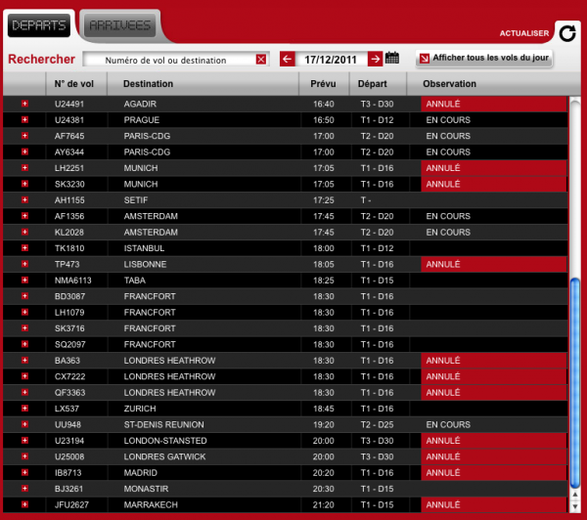Click Afficher tous les vols du jour
587x520 pixels.
click(485, 59)
